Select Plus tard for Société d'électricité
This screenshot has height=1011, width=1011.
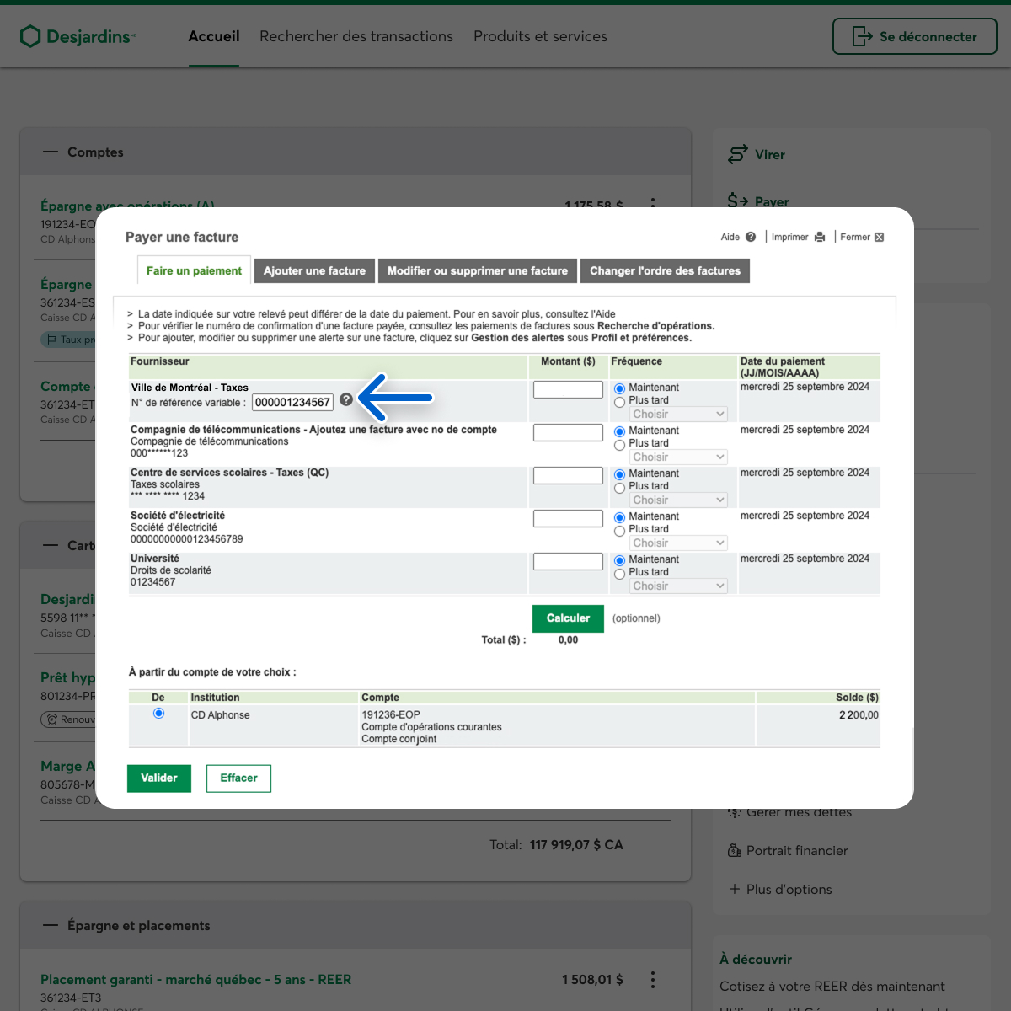(620, 531)
